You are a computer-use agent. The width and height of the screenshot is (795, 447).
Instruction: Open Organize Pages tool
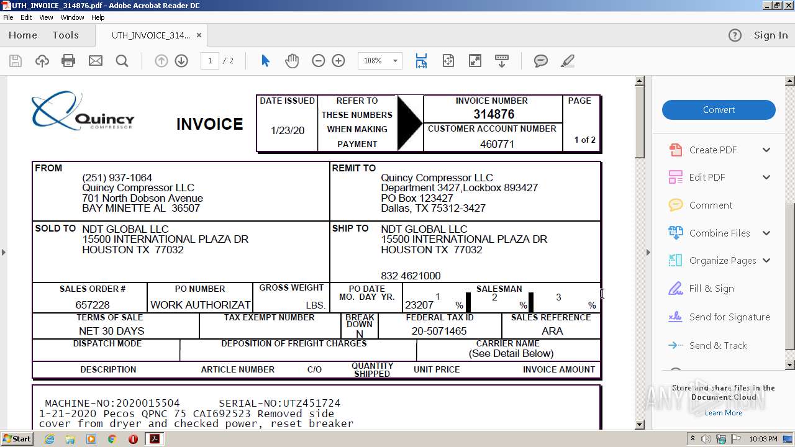pyautogui.click(x=722, y=261)
